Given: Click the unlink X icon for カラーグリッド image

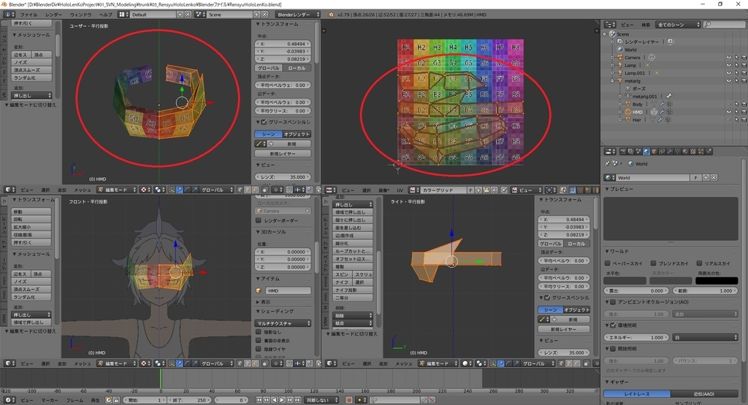Looking at the screenshot, I should (495, 190).
